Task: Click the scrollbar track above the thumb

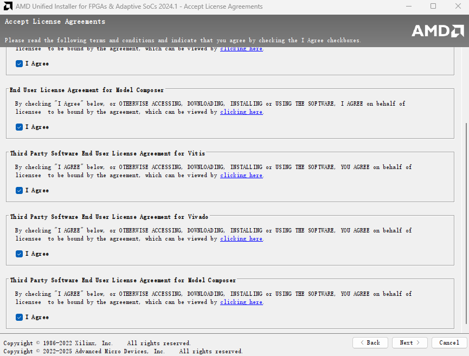Action: coord(465,81)
